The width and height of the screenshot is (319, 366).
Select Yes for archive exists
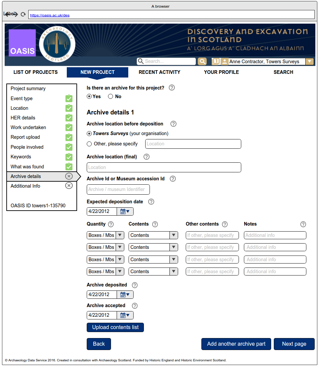coord(89,96)
